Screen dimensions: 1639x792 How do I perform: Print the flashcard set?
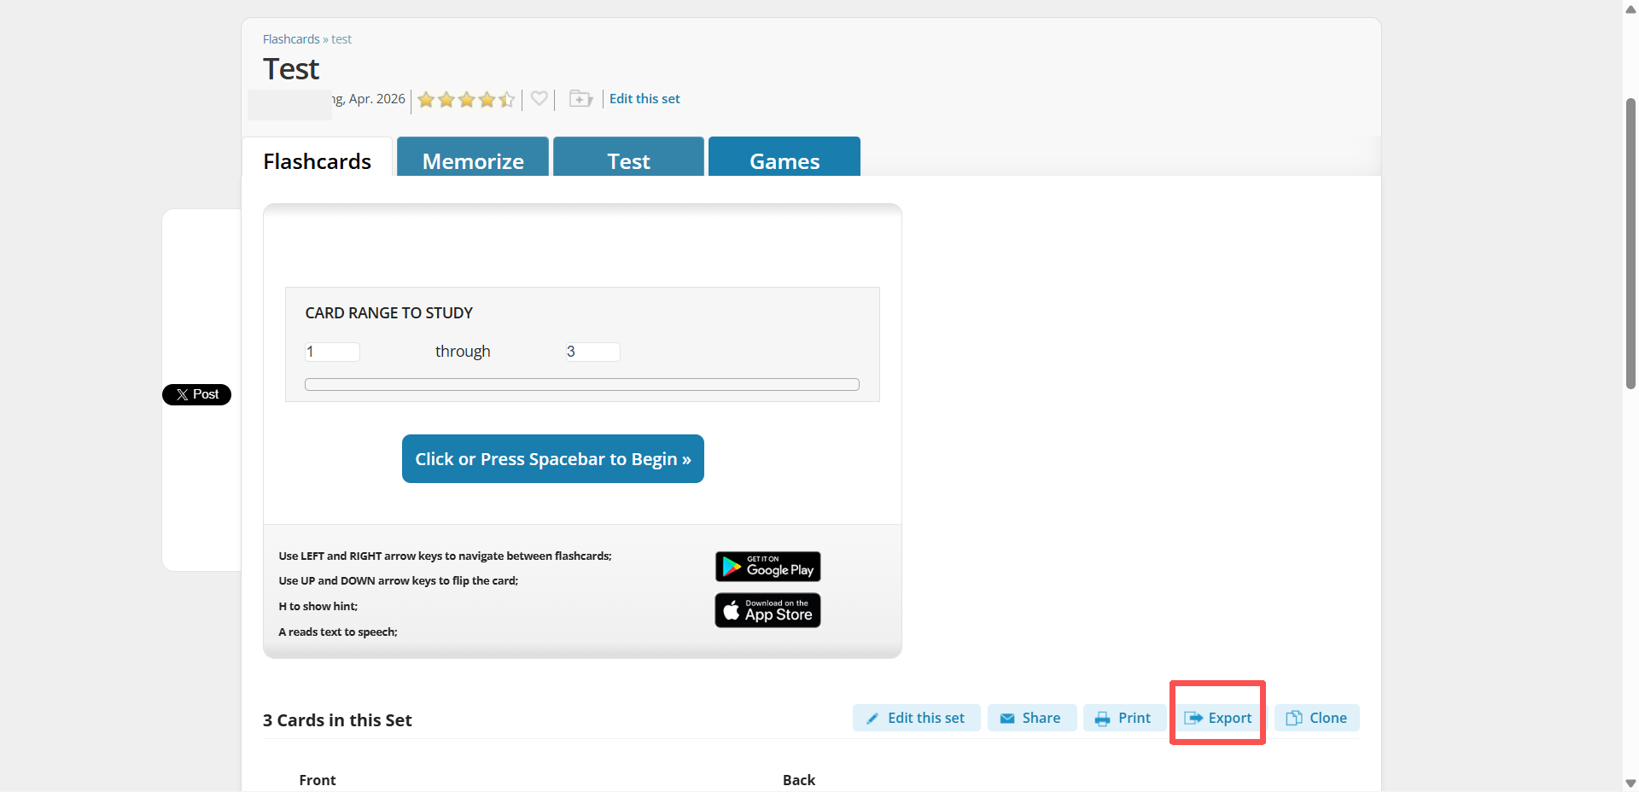pyautogui.click(x=1123, y=718)
